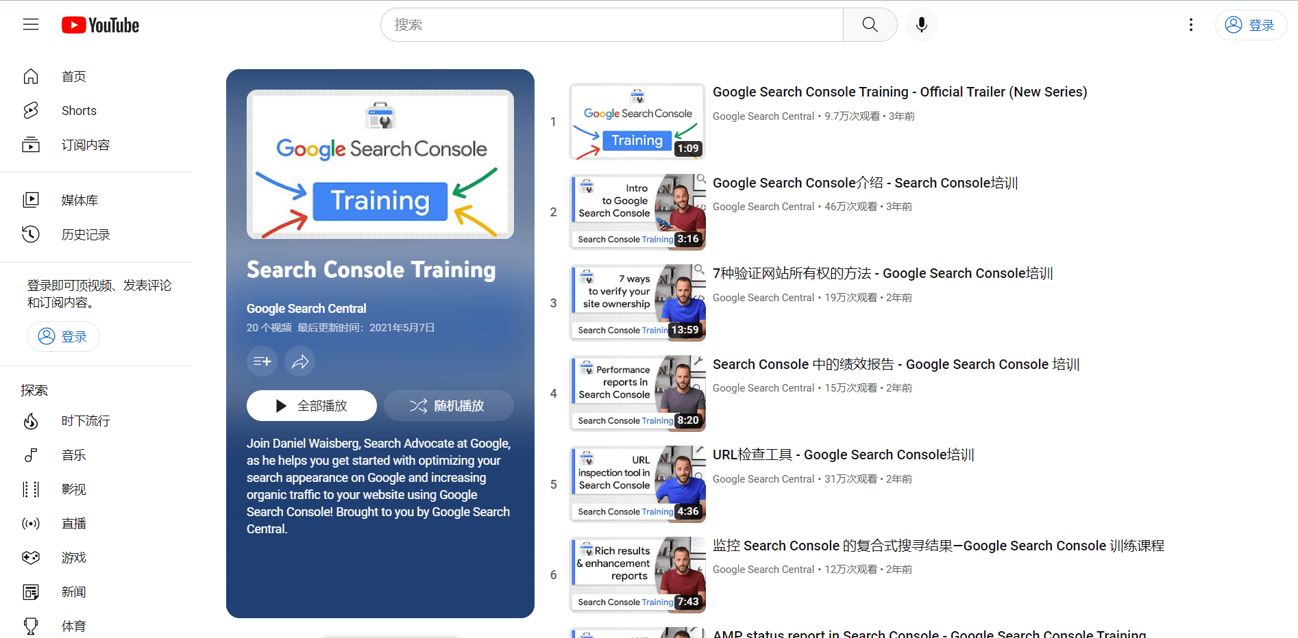Open the hamburger guide menu
This screenshot has width=1298, height=638.
[x=31, y=25]
